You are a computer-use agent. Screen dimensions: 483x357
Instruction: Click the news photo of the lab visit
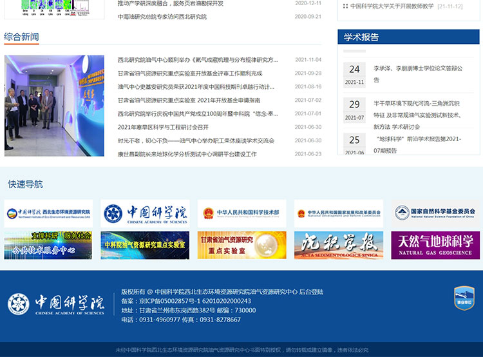click(x=54, y=105)
